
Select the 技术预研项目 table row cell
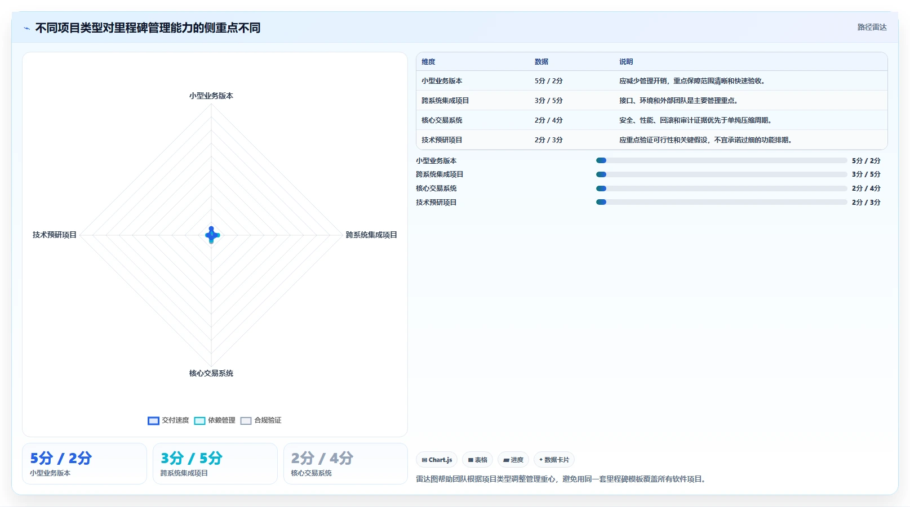point(442,140)
